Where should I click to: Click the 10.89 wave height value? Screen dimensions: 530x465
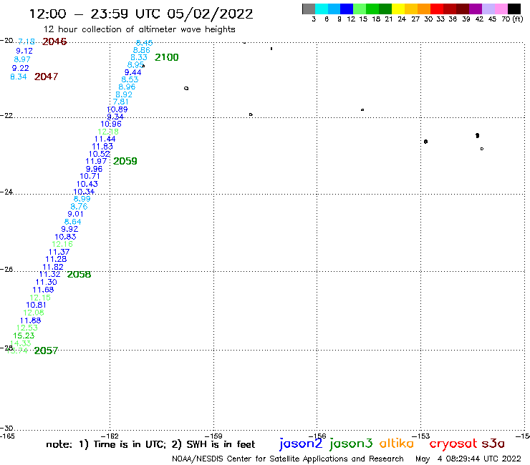click(117, 109)
